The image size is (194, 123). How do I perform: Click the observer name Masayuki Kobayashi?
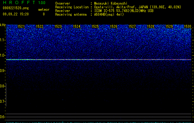pos(111,3)
